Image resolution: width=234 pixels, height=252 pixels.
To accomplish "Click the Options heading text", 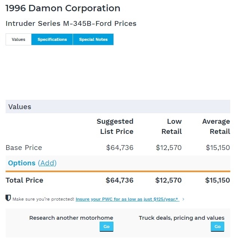I will [x=22, y=163].
